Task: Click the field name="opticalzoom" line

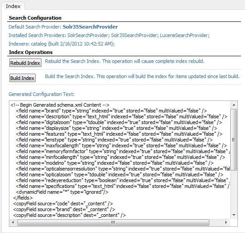Action: tap(119, 175)
